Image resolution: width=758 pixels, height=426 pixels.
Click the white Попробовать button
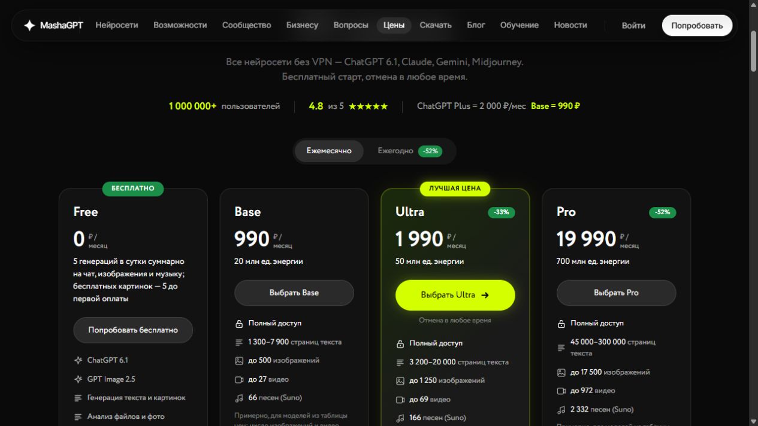coord(697,26)
